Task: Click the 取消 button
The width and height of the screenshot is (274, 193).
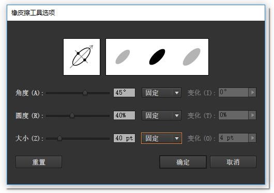Action: tap(233, 162)
